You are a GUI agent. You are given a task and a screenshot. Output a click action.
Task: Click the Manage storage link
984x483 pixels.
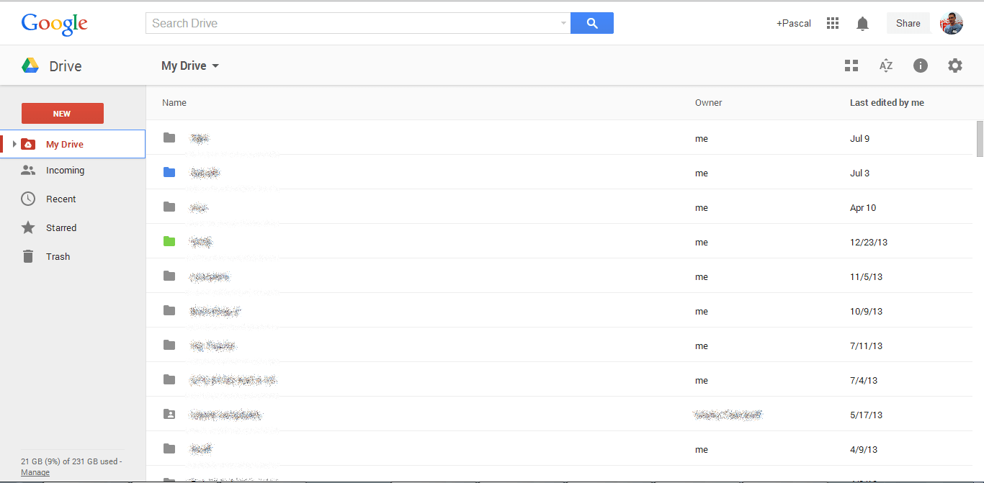pyautogui.click(x=35, y=472)
